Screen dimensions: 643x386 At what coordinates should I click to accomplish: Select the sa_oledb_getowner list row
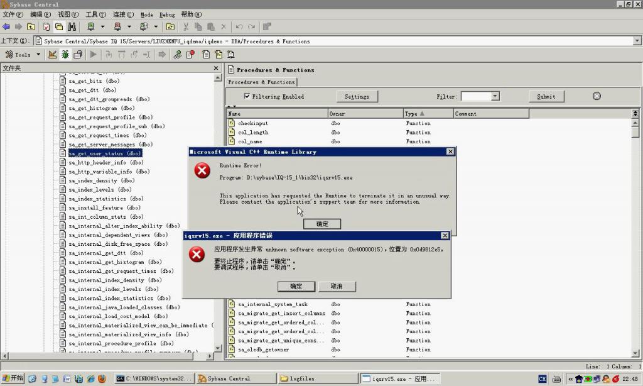click(x=263, y=350)
